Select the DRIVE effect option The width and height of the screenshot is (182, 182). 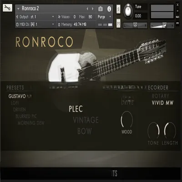point(127,102)
